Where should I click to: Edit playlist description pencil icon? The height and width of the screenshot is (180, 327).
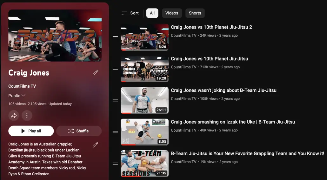pyautogui.click(x=96, y=145)
